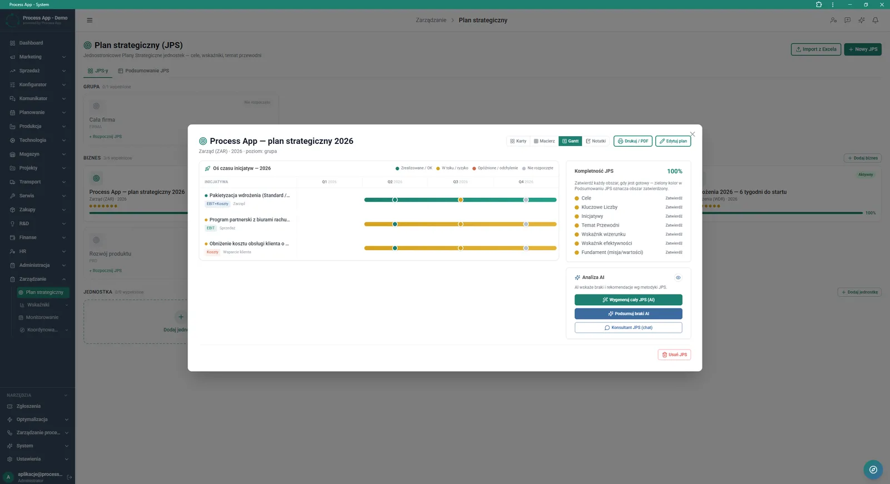
Task: Click the logout icon beside user email
Action: coord(70,477)
